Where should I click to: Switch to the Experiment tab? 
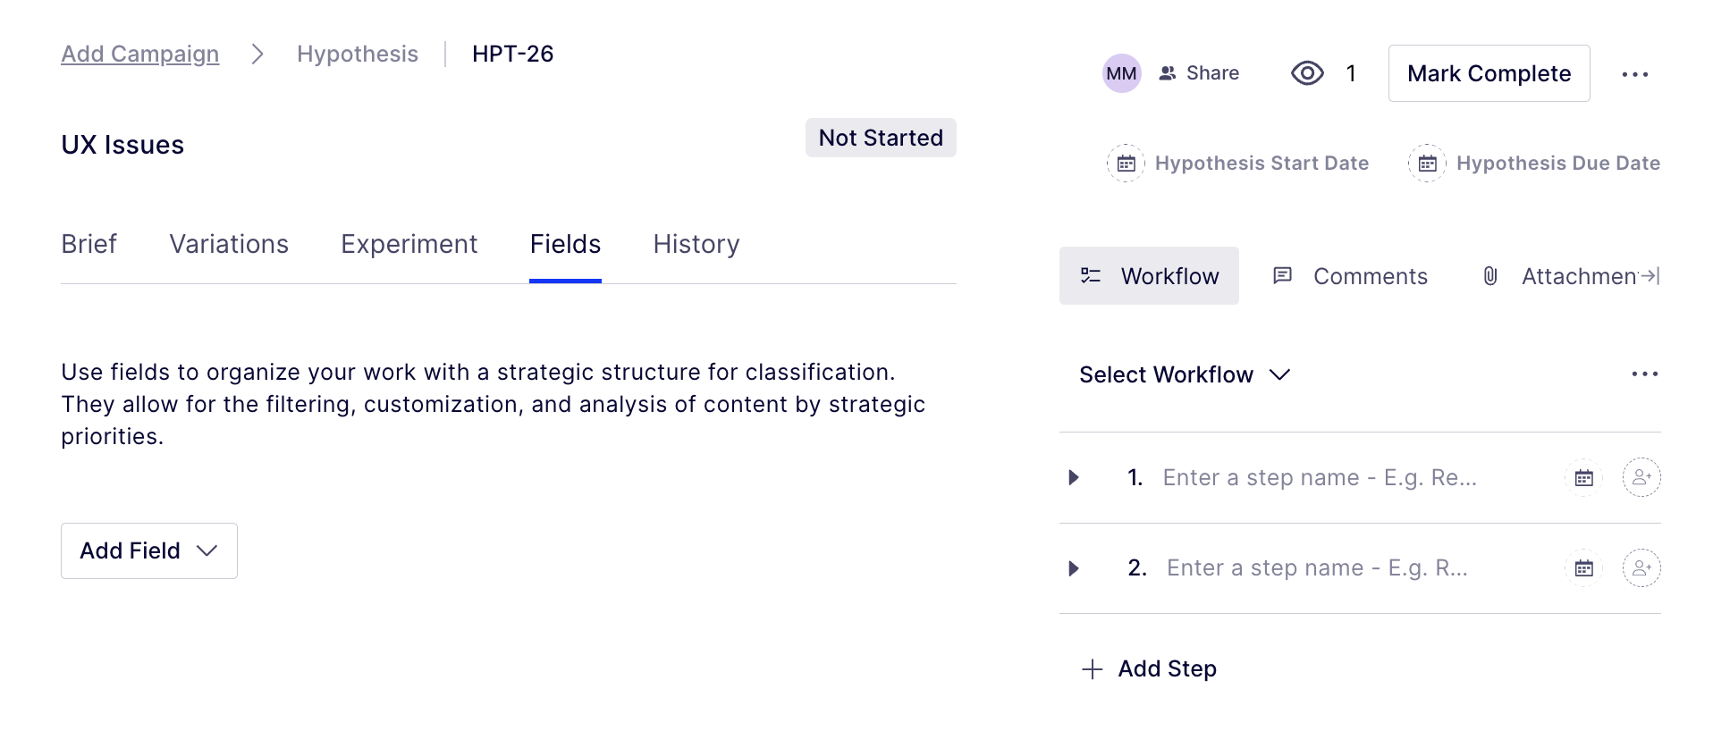[409, 244]
